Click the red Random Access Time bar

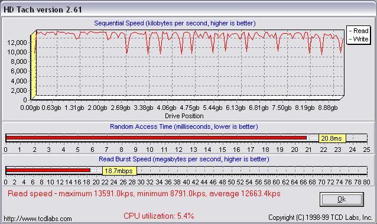pos(156,138)
